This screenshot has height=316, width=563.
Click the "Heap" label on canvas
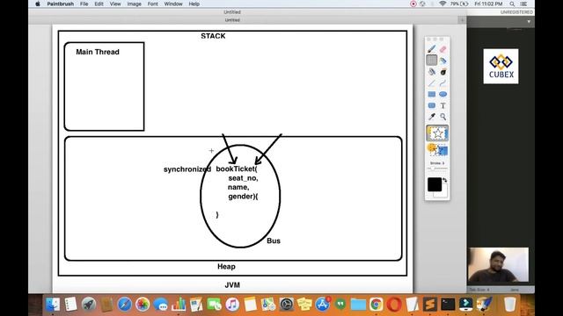pyautogui.click(x=226, y=267)
